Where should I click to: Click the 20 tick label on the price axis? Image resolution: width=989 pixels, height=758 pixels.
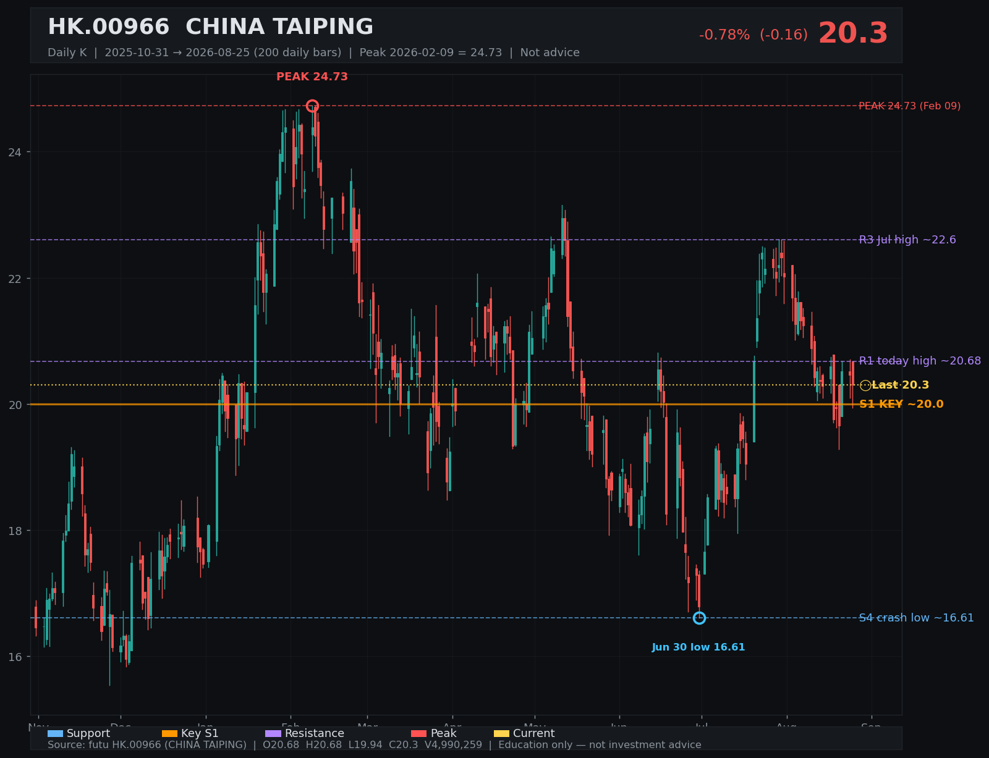coord(15,405)
